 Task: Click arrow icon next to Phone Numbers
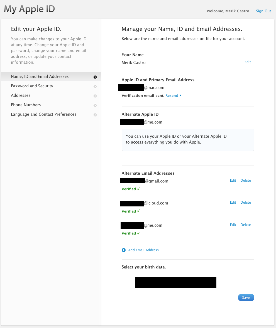[x=95, y=105]
